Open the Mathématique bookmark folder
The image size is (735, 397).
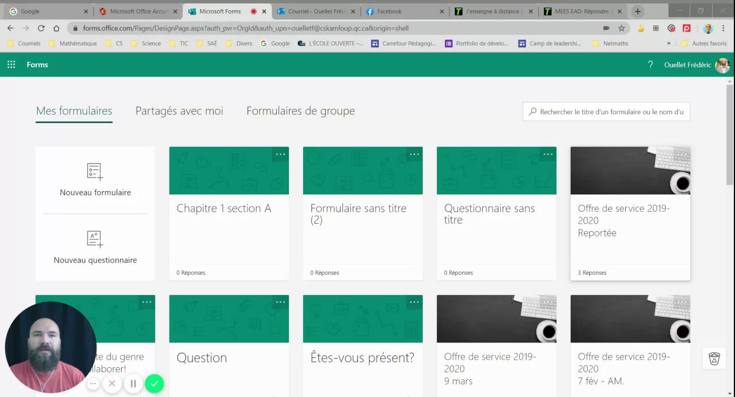72,43
